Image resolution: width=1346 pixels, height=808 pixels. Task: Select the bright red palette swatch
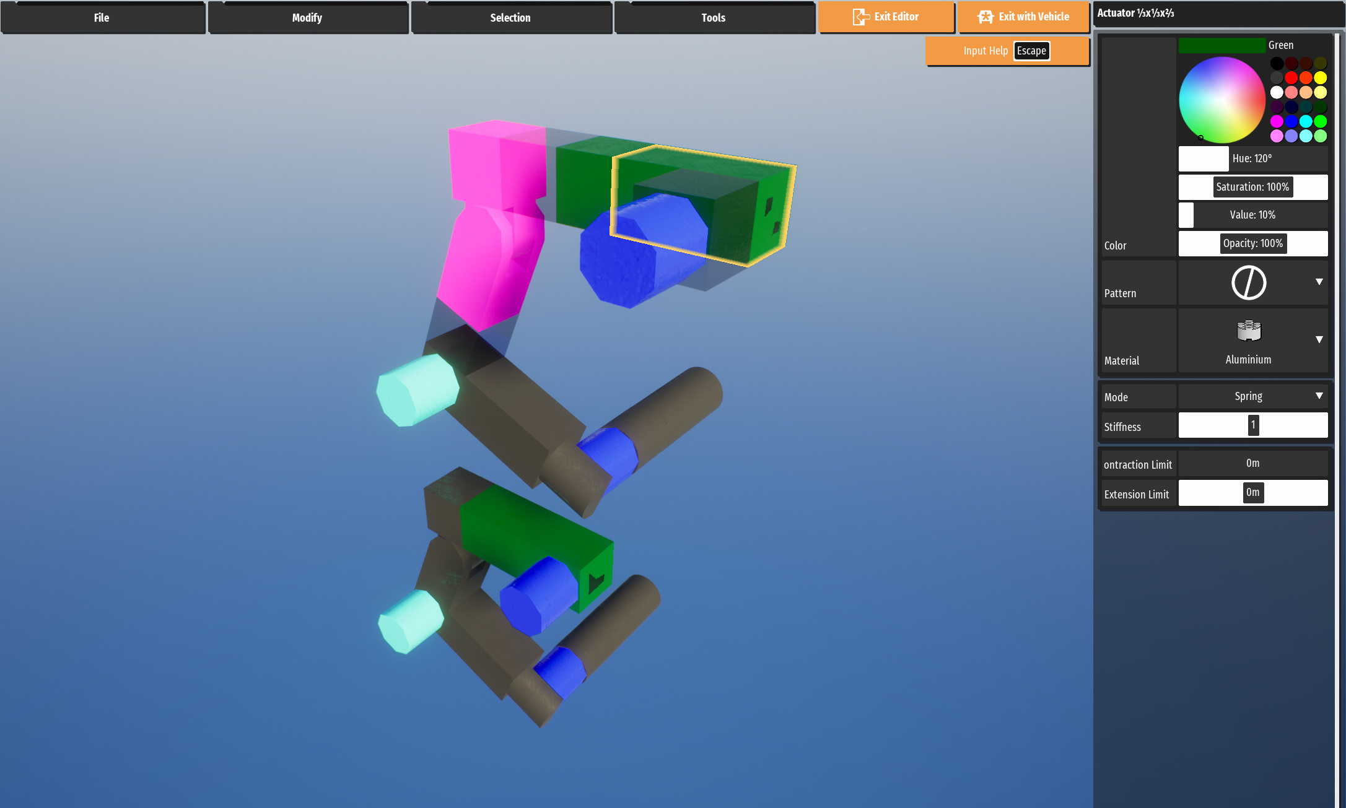coord(1291,77)
